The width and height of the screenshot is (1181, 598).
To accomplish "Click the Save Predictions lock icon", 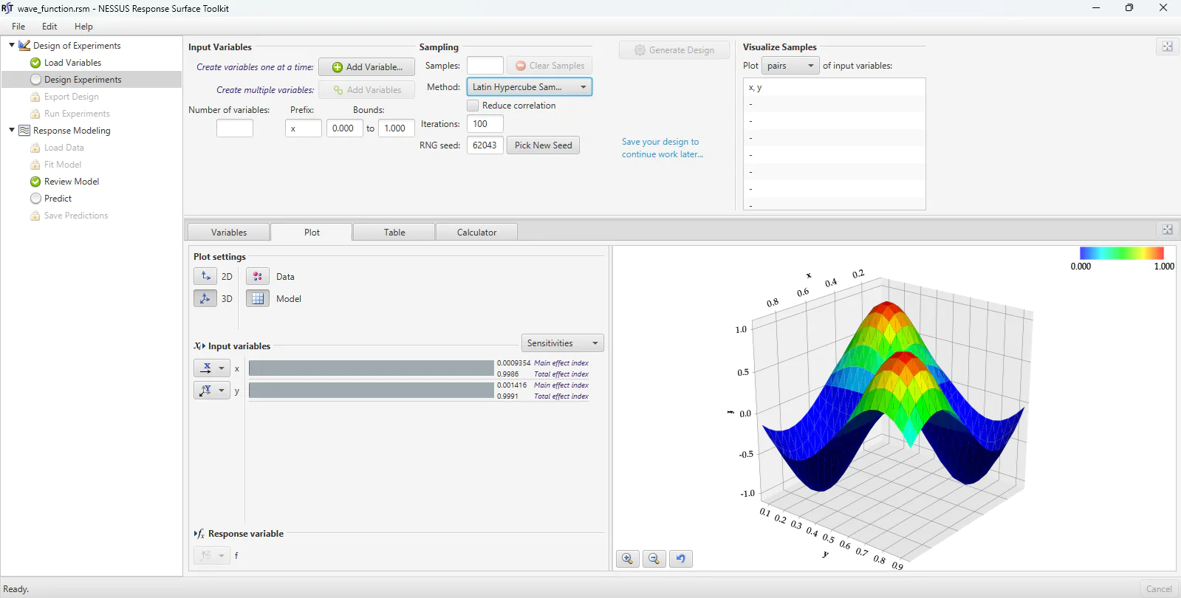I will (x=35, y=216).
